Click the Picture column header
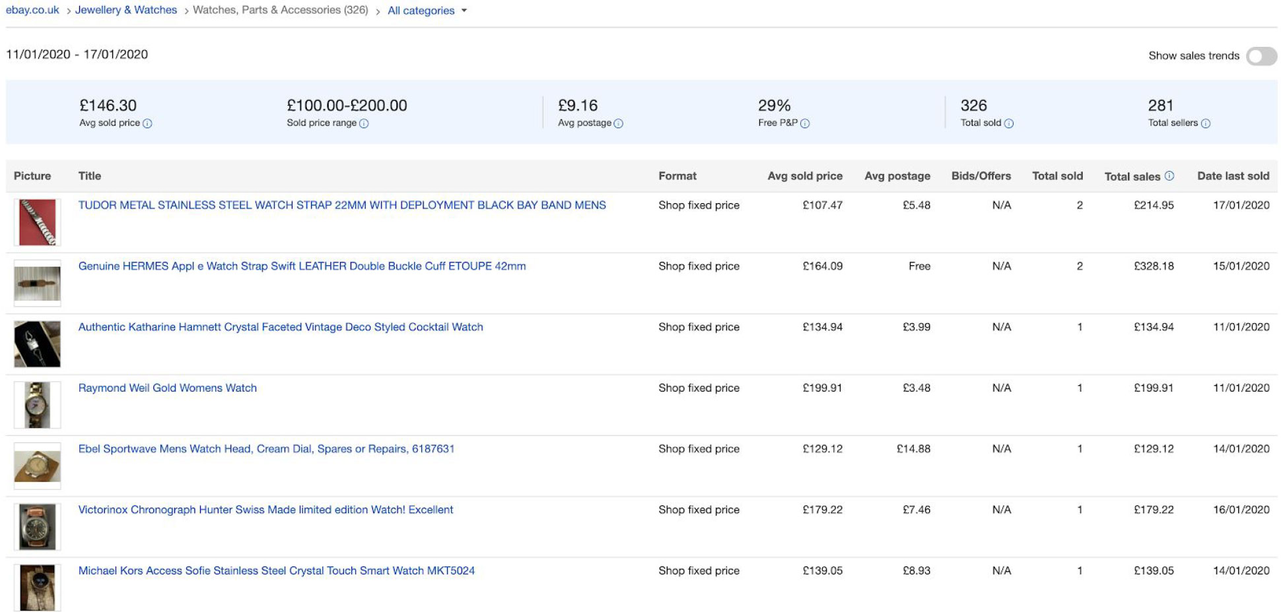This screenshot has width=1281, height=612. click(32, 176)
